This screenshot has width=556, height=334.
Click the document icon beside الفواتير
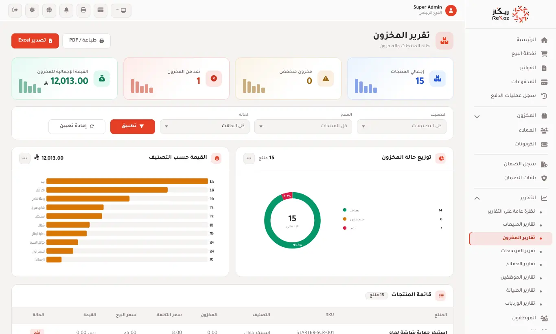coord(544,68)
